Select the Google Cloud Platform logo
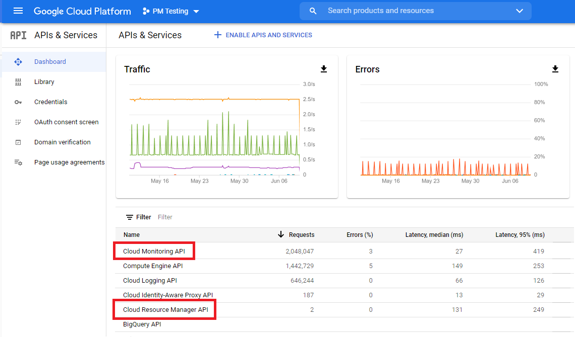 82,11
